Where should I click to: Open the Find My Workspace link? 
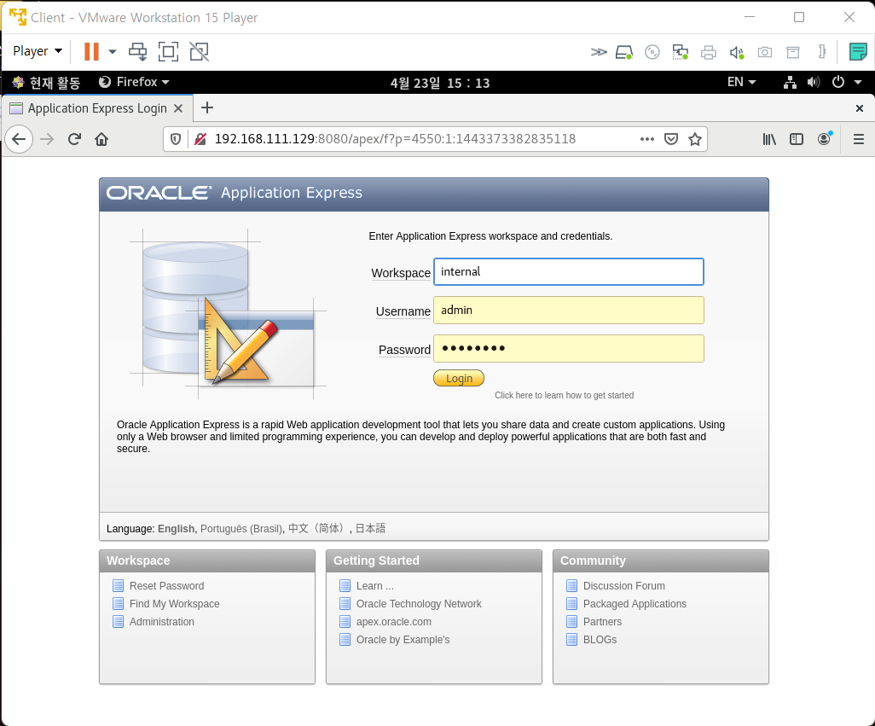(174, 604)
